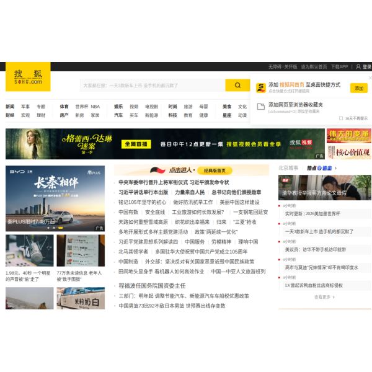The height and width of the screenshot is (372, 372).
Task: Click 登录 in top bar
Action: 367,67
